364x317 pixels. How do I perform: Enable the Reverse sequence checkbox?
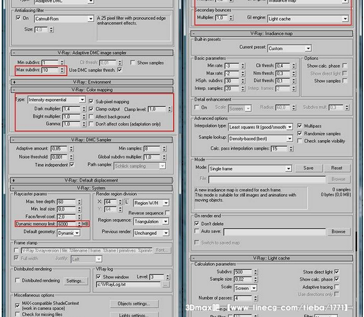(x=167, y=213)
